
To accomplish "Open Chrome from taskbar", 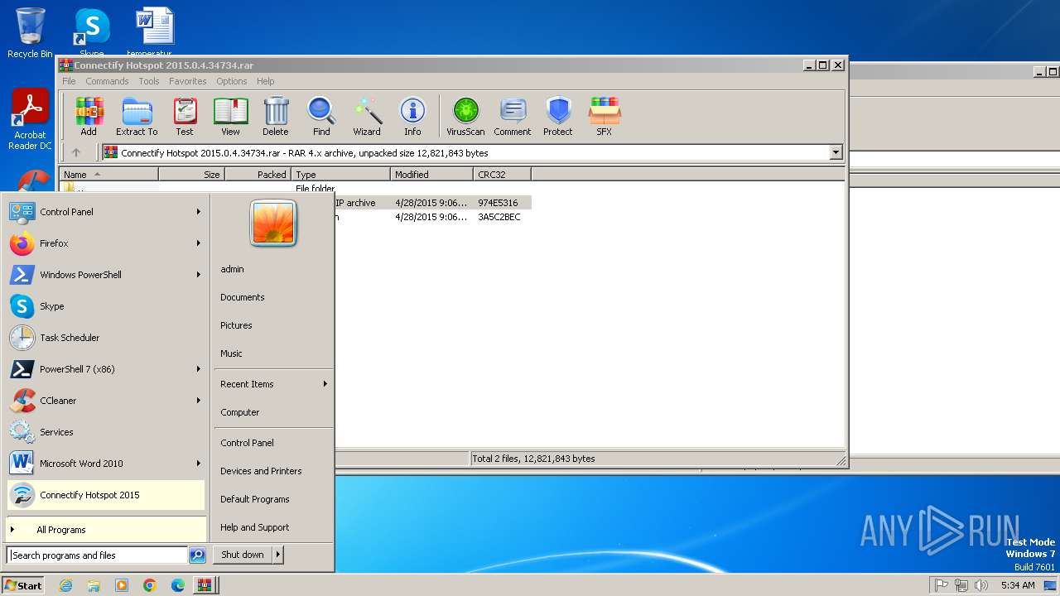I will 150,585.
